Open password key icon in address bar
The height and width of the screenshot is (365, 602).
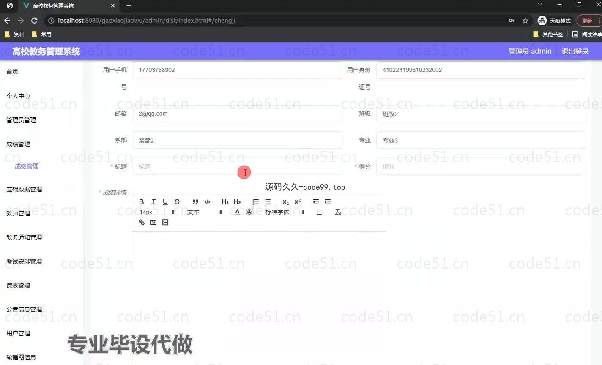(512, 20)
